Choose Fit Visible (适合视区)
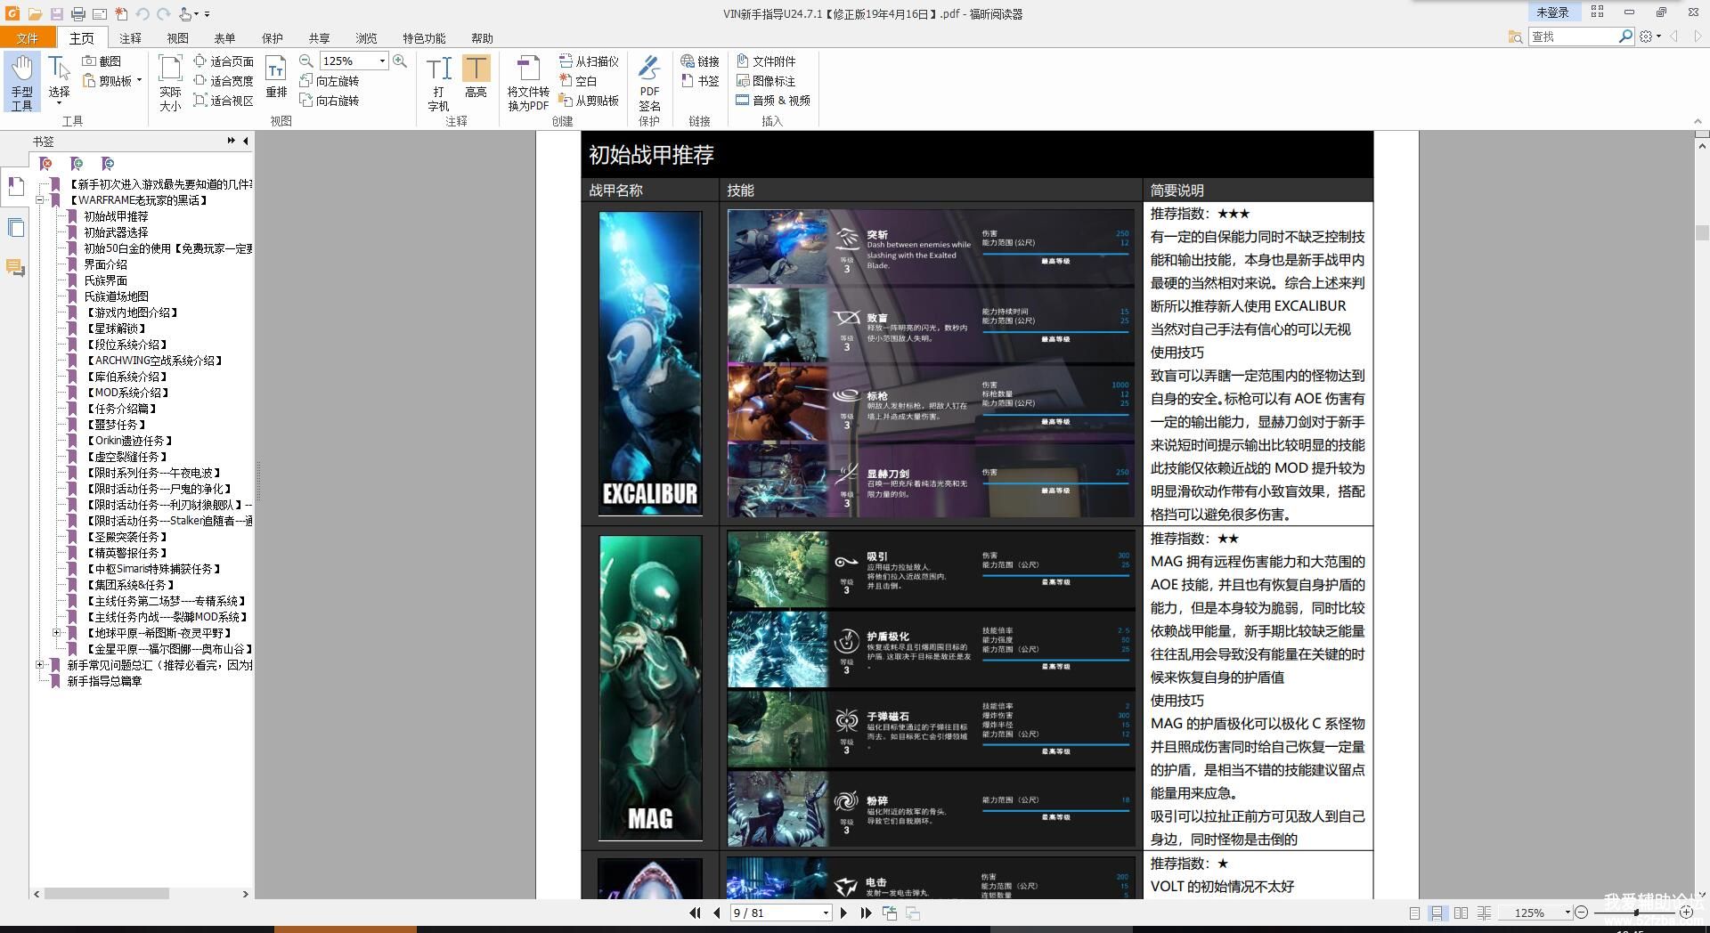The height and width of the screenshot is (933, 1710). click(224, 100)
